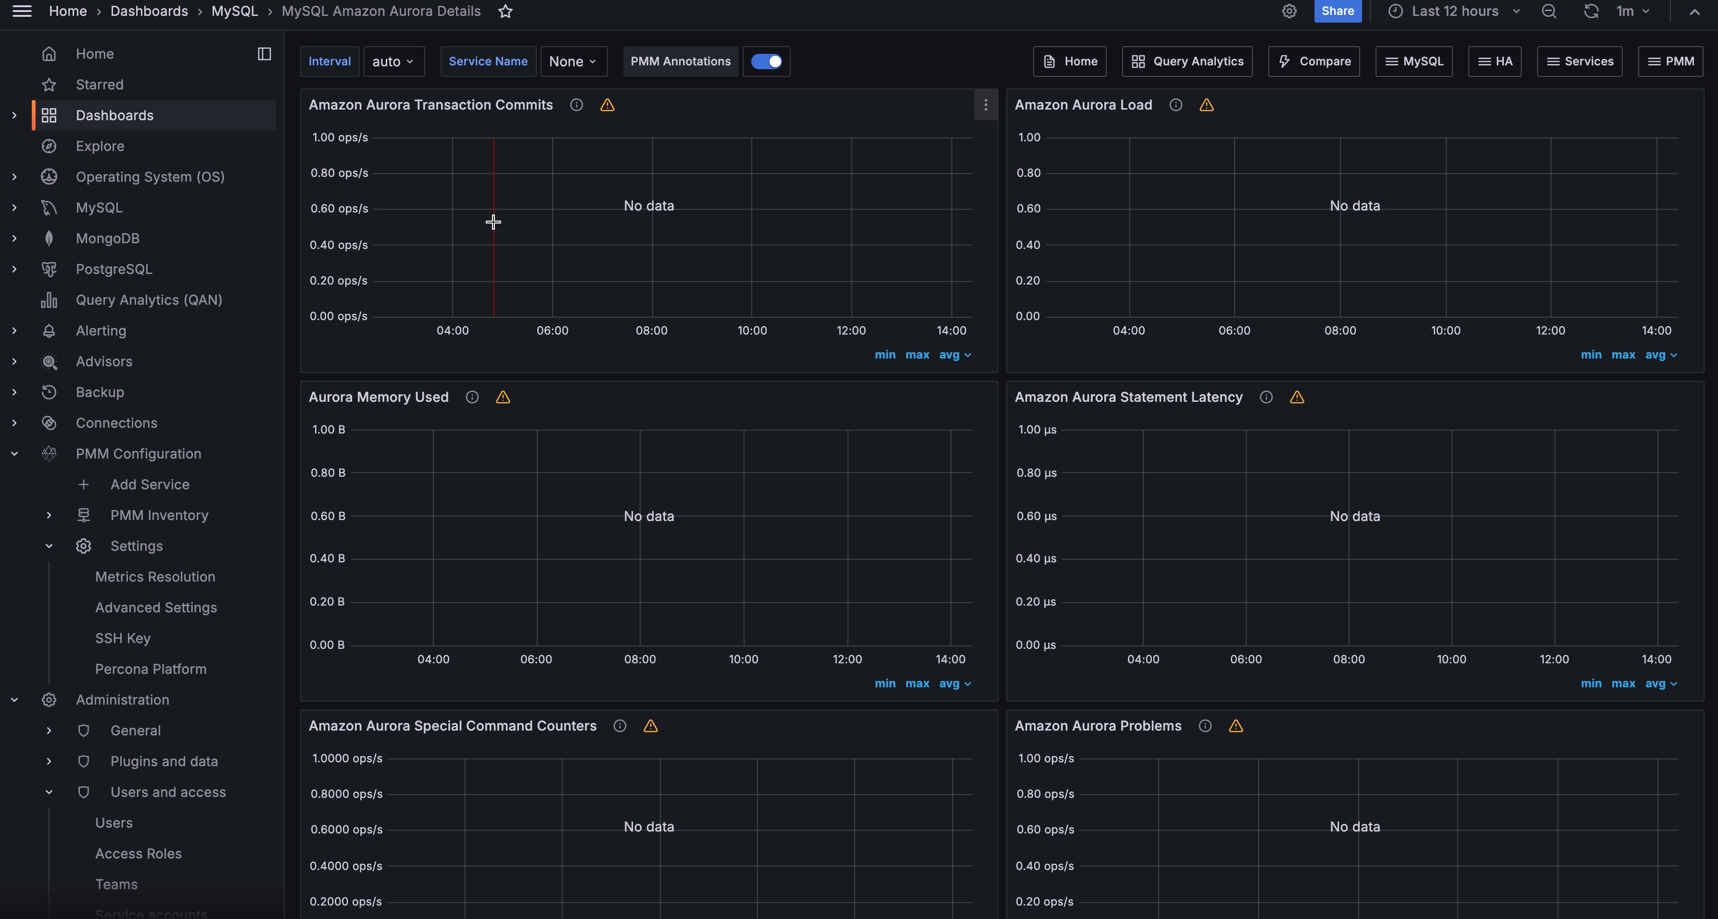
Task: Open the hamburger menu at top left
Action: [x=22, y=12]
